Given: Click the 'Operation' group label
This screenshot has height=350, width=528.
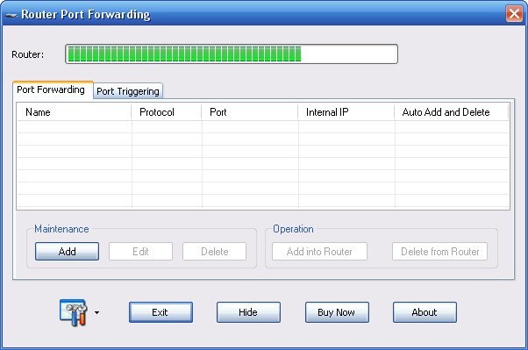Looking at the screenshot, I should 293,229.
